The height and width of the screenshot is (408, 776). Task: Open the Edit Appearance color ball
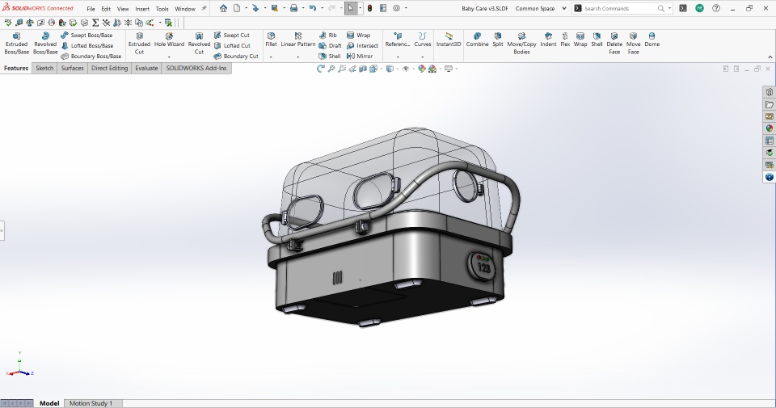point(421,69)
